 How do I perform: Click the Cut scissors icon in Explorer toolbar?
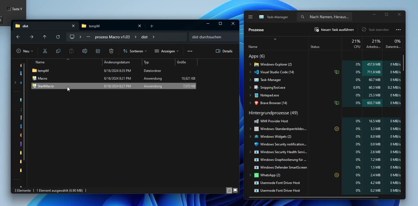[45, 51]
